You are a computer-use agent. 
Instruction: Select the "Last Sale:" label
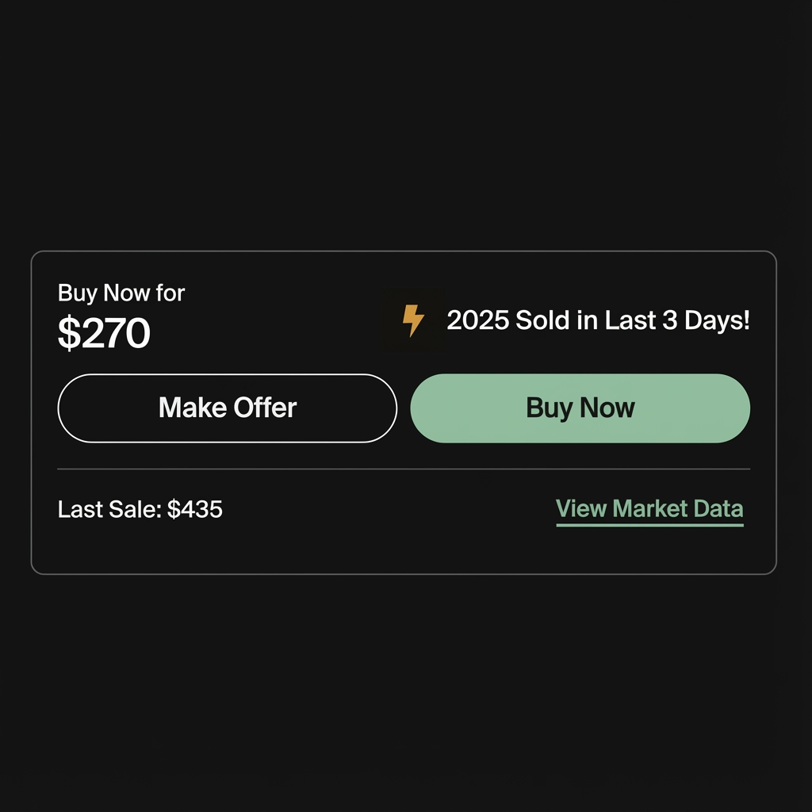pos(109,509)
